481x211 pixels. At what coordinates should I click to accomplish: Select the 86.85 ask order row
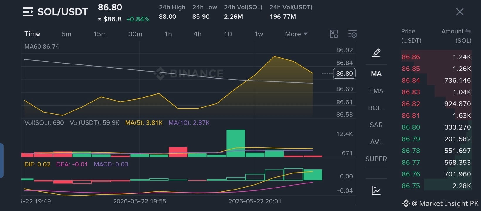pos(436,69)
